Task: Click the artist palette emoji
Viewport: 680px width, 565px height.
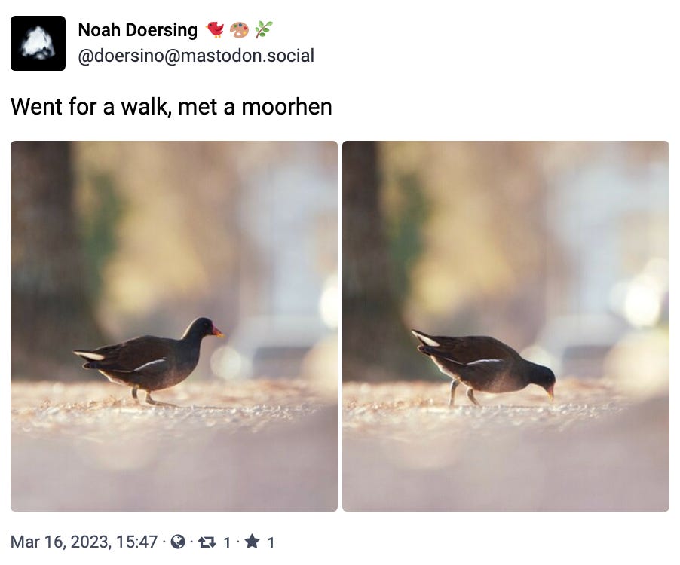Action: 239,29
